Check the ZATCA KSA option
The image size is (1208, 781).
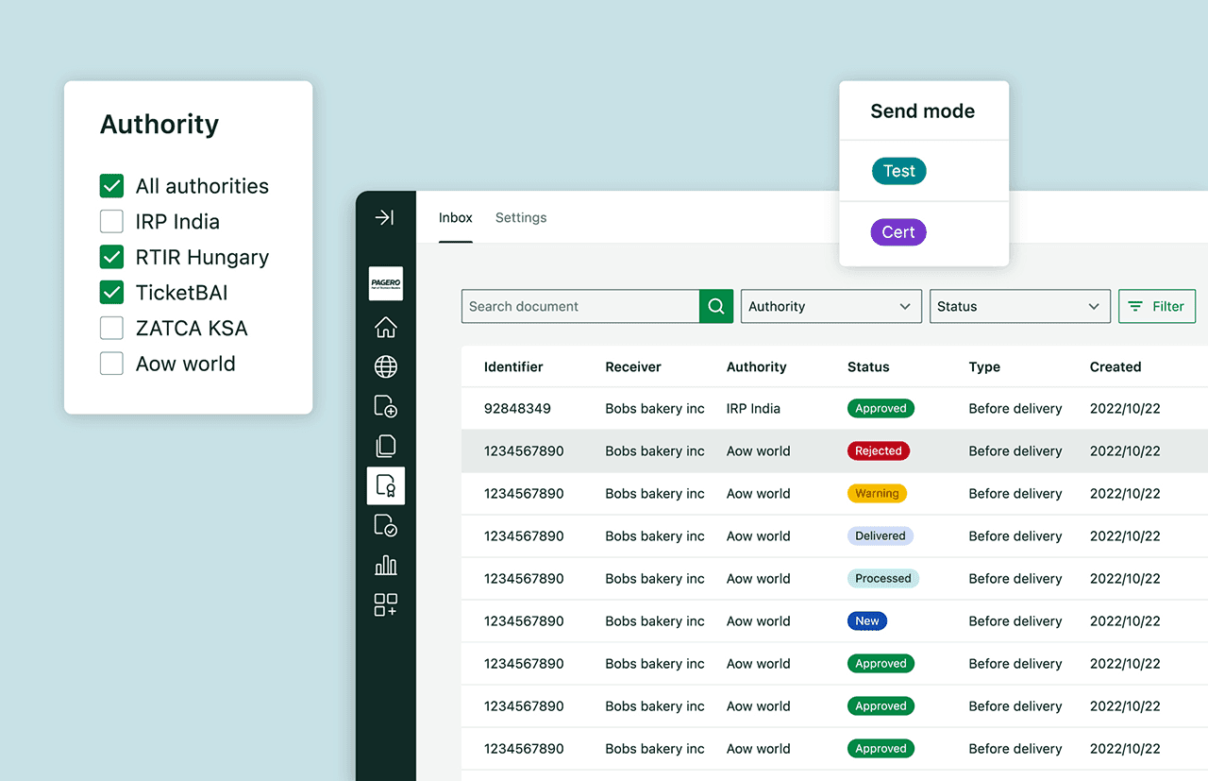point(111,328)
